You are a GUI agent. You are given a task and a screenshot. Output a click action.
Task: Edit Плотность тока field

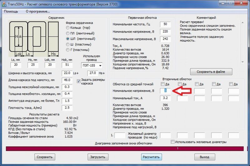67,108
